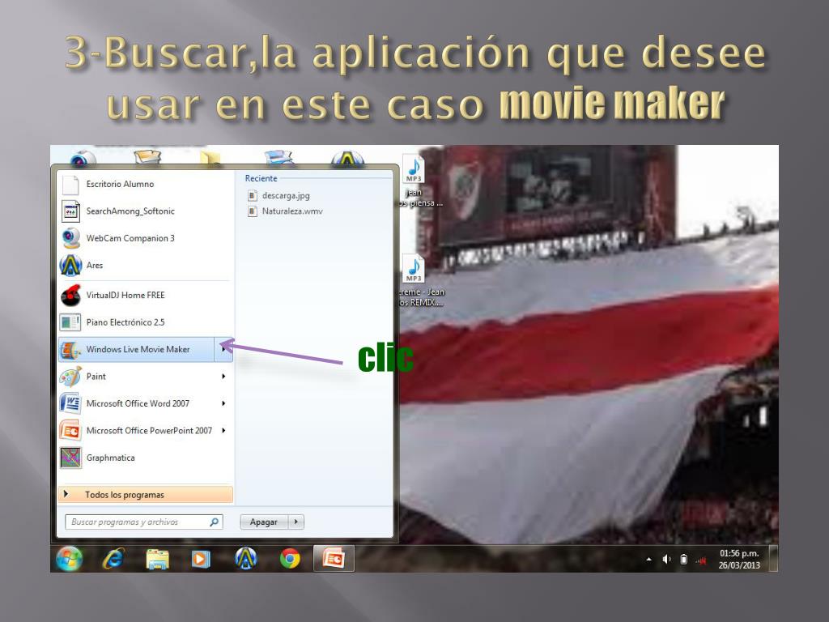Open Todos los programas
The height and width of the screenshot is (622, 829).
(145, 495)
